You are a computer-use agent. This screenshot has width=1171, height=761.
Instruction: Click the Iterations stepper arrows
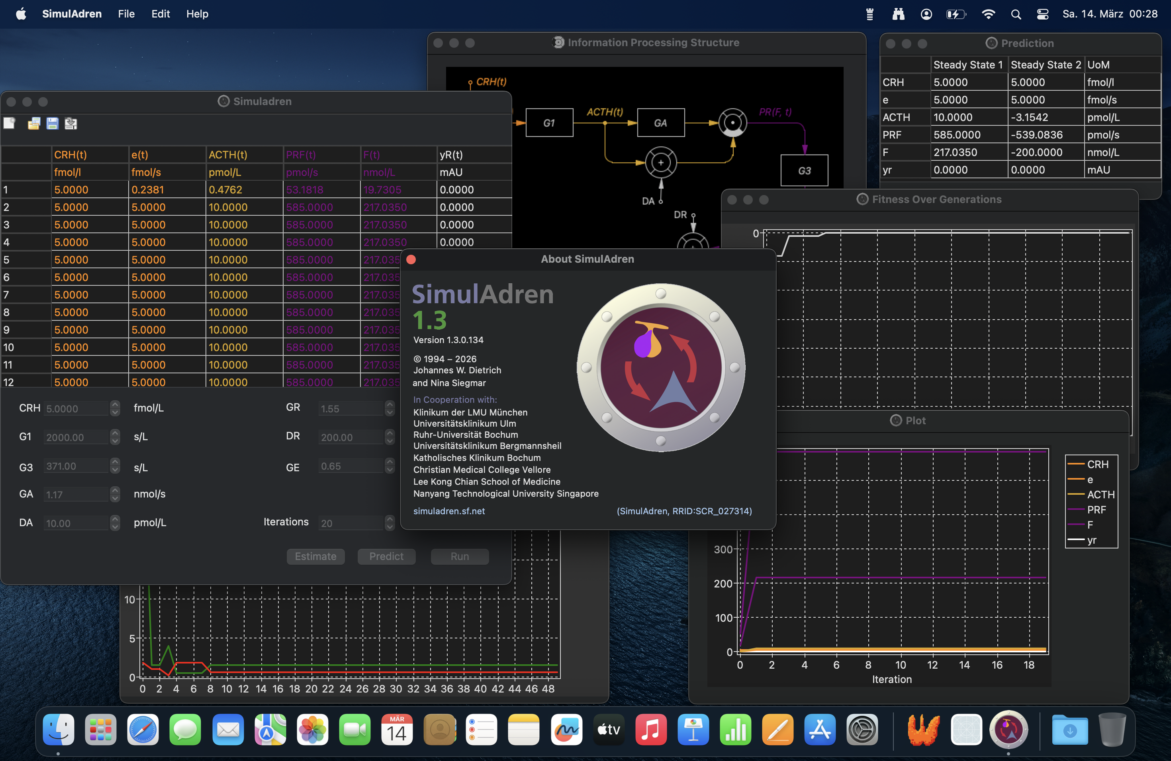[390, 523]
